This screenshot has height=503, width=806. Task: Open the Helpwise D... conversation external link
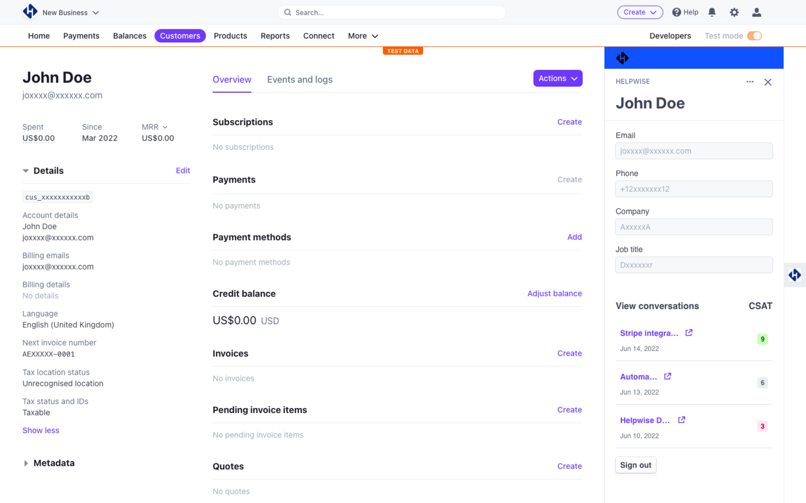[682, 420]
